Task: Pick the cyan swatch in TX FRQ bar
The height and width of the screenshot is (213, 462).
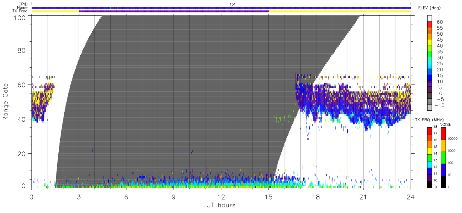Action: [x=430, y=164]
